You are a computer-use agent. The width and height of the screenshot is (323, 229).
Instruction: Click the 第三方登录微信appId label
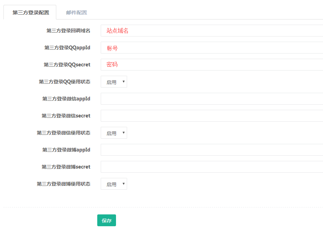tap(66, 99)
